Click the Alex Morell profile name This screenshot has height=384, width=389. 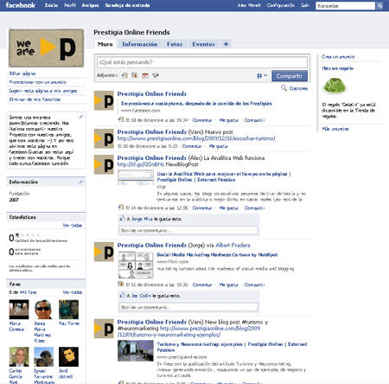pyautogui.click(x=249, y=5)
